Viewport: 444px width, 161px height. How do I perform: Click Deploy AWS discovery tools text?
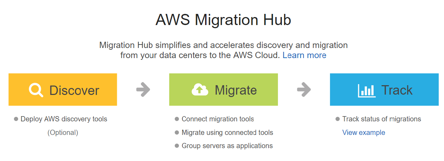[x=64, y=119]
